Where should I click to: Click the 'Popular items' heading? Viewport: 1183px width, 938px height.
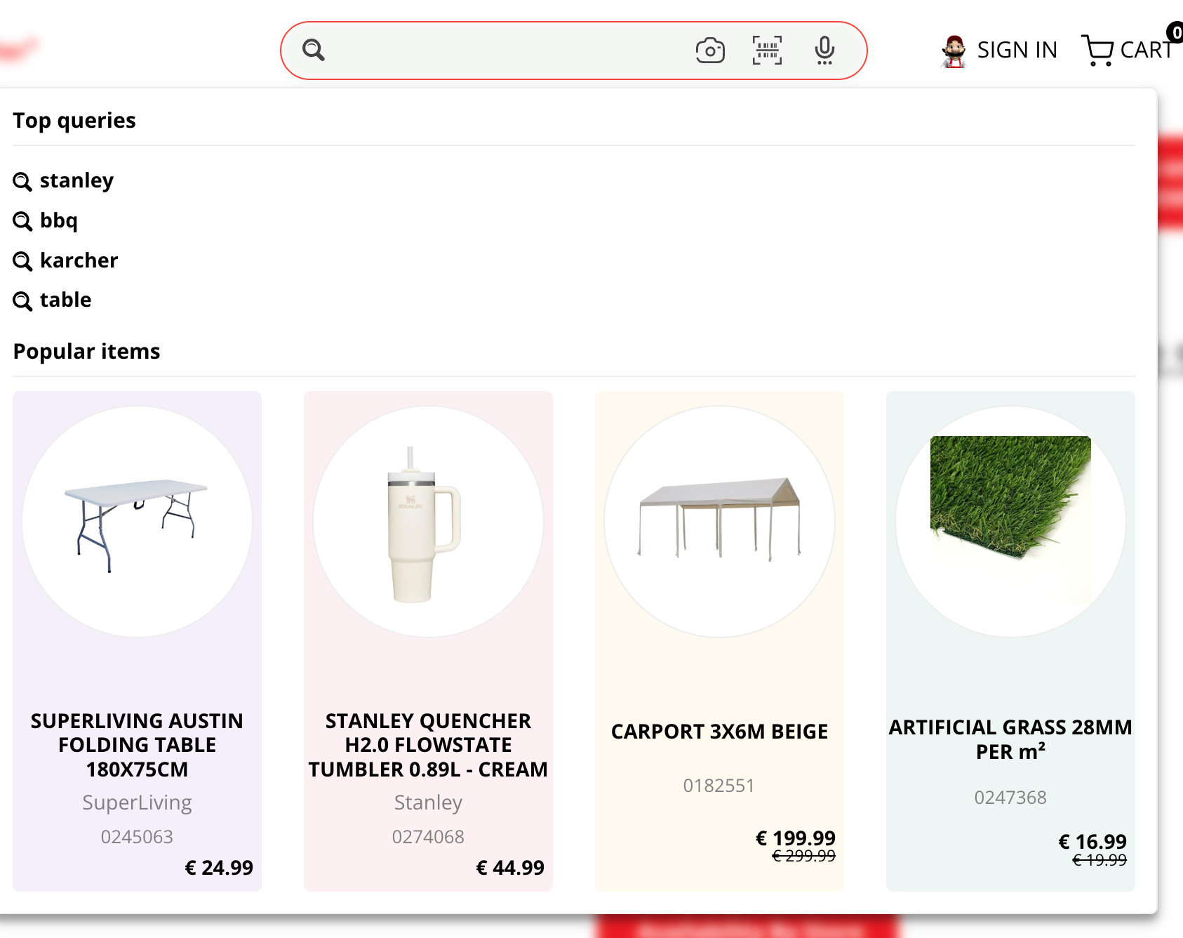(86, 351)
